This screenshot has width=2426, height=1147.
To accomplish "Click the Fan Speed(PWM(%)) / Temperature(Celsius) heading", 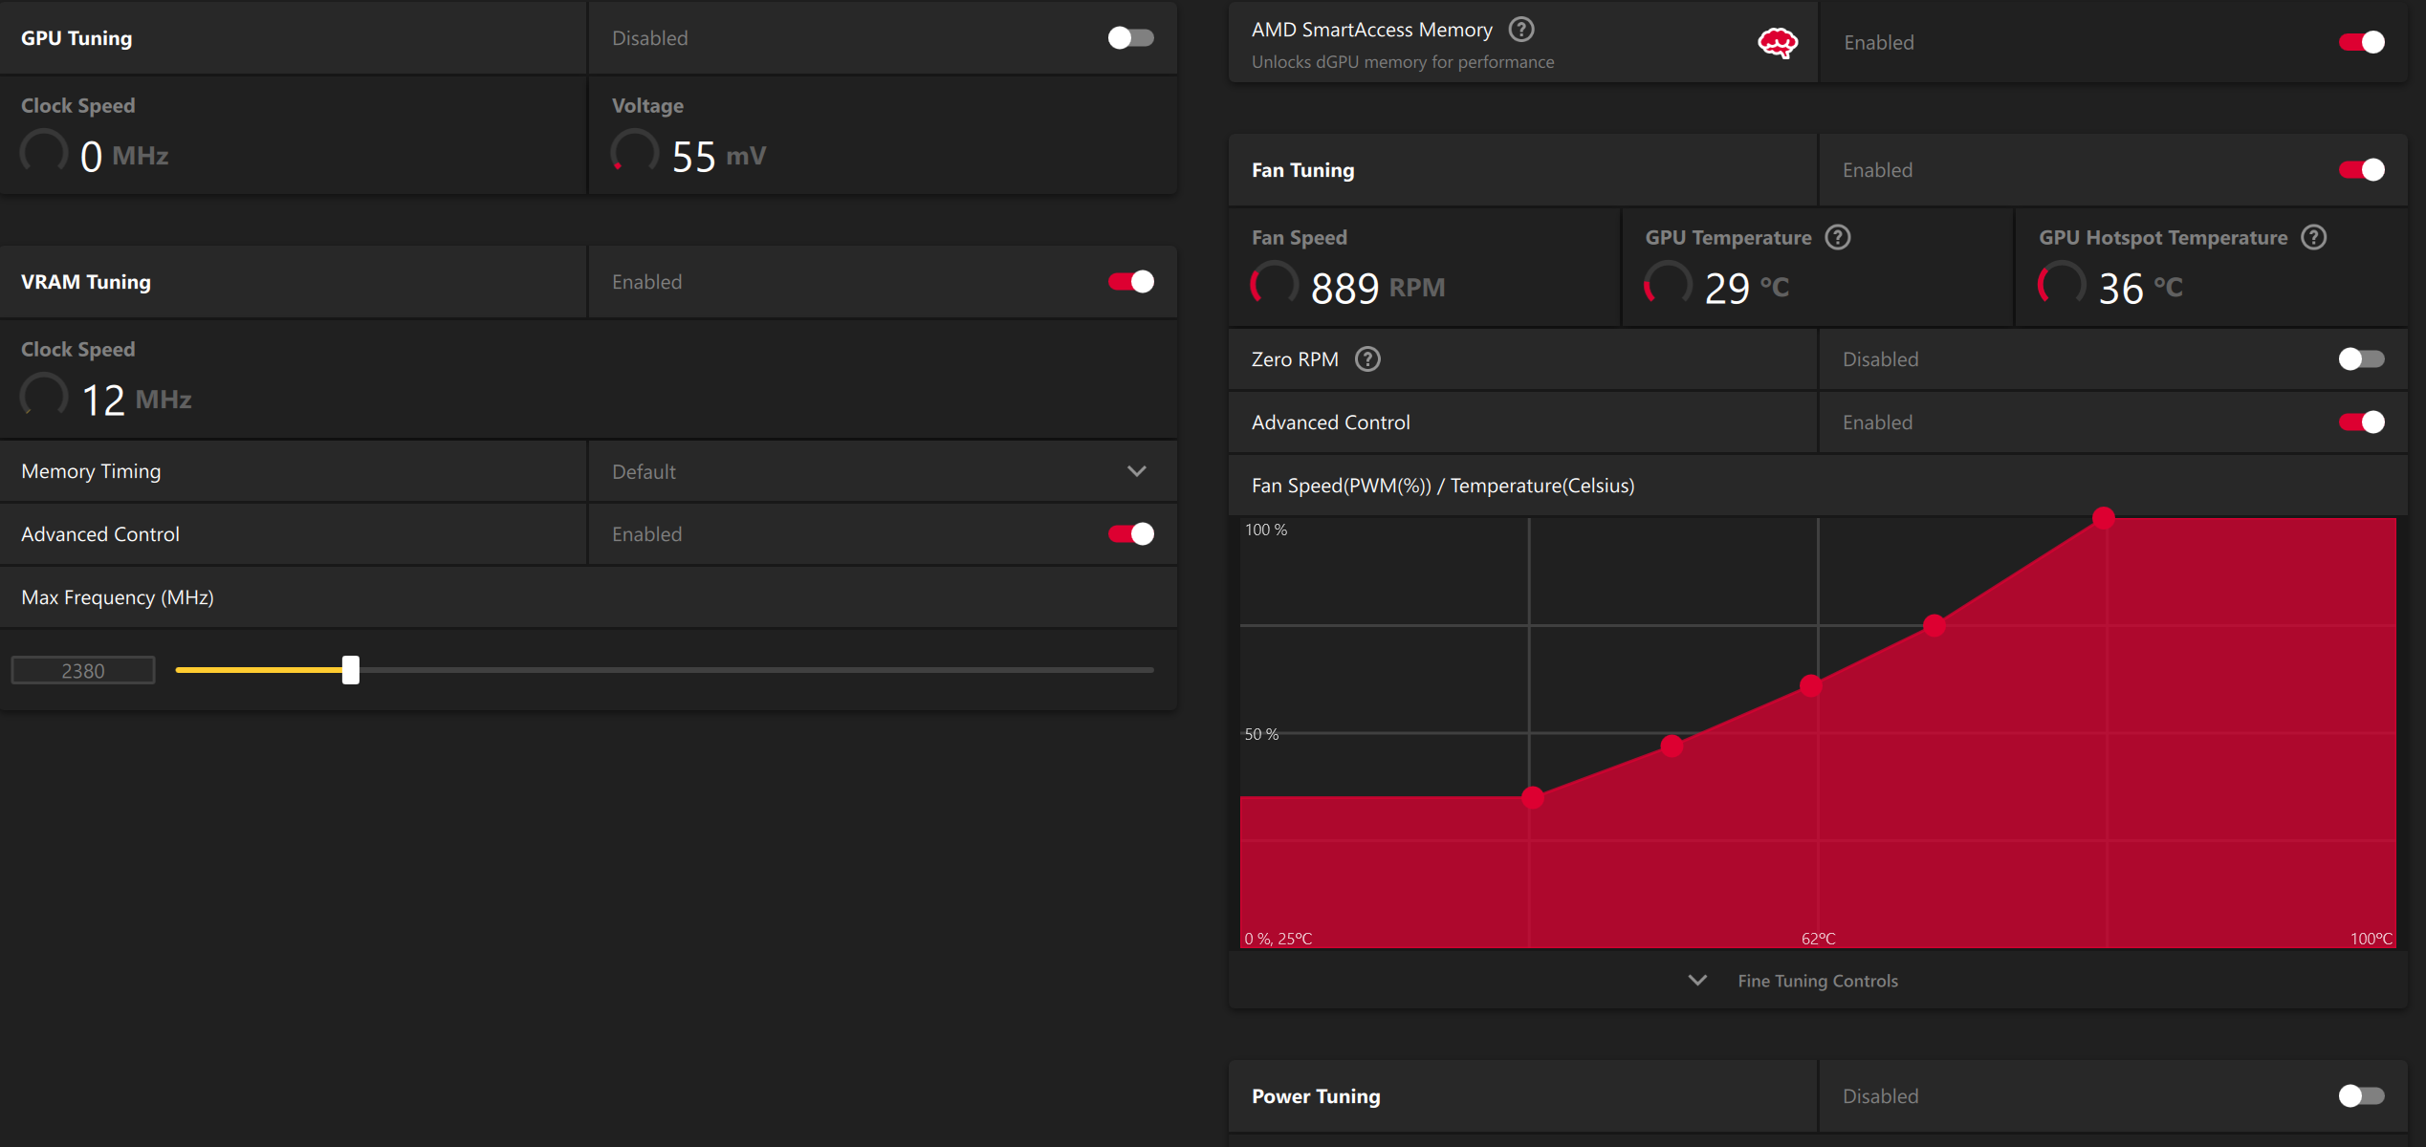I will (x=1443, y=486).
